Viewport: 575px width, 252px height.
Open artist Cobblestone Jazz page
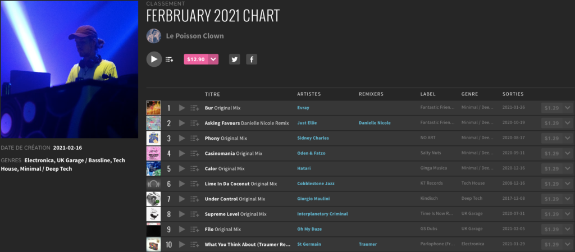pos(316,184)
